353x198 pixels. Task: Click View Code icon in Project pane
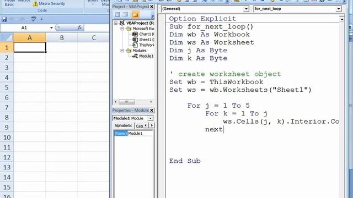[117, 15]
